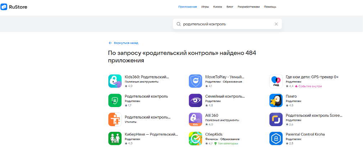Screen dimensions: 363x148
Task: Click the Финансы · Образование category label
Action: pyautogui.click(x=222, y=139)
